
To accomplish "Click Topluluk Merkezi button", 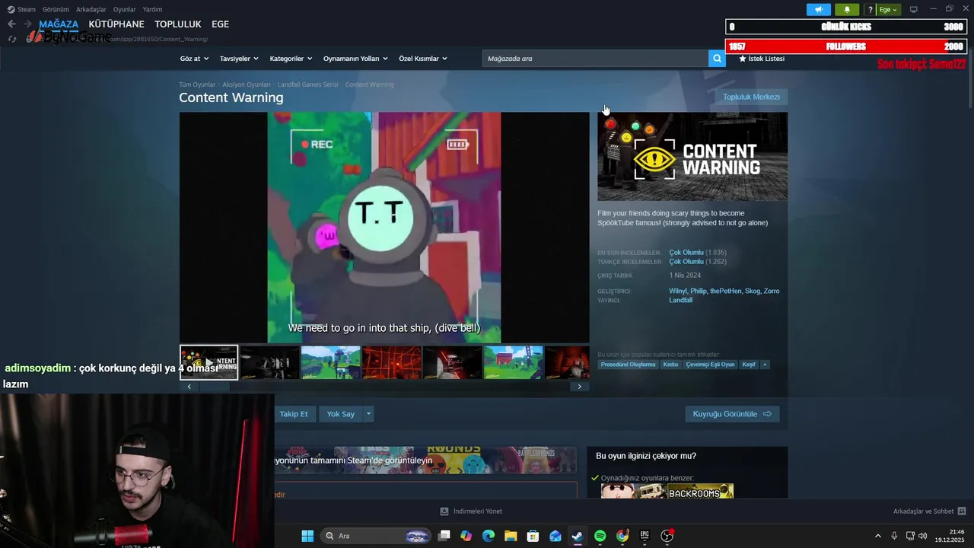I will 751,97.
